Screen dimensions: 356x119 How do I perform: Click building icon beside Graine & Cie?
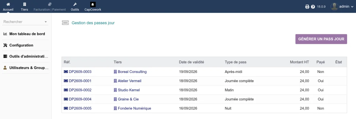[115, 99]
